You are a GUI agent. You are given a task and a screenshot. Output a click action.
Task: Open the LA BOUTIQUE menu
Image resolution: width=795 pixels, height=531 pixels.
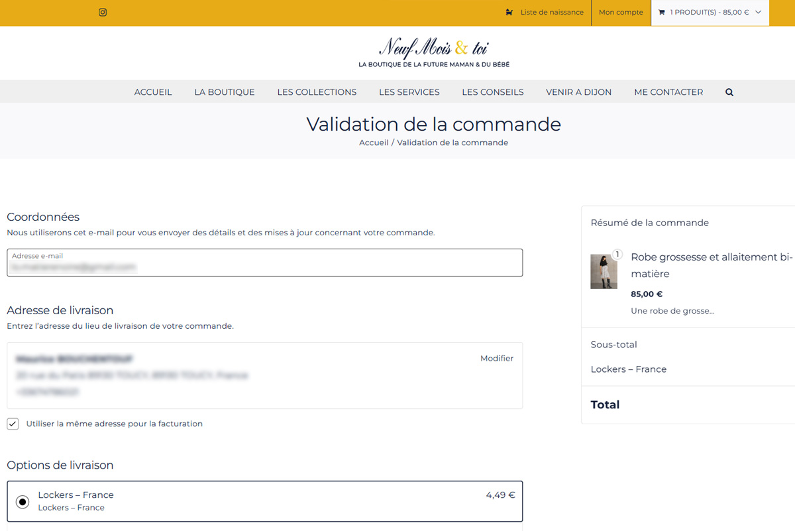coord(225,92)
